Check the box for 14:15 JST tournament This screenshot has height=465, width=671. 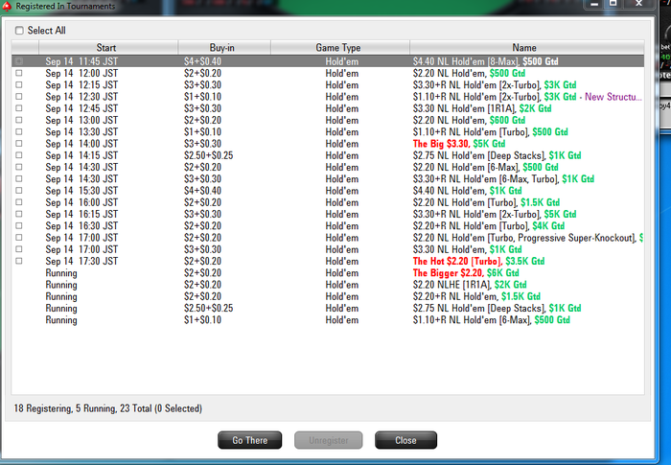click(19, 155)
